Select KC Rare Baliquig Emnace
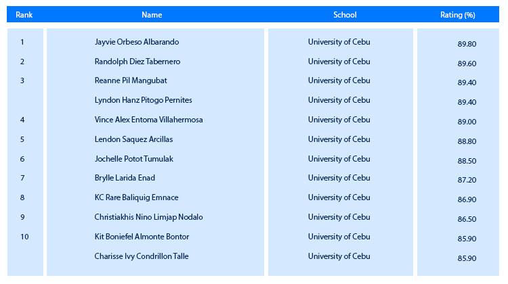 click(x=136, y=197)
